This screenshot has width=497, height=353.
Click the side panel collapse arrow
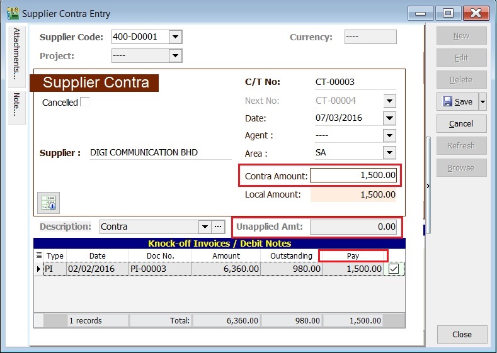click(x=428, y=186)
